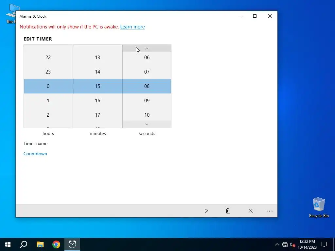
Task: Choose 16 in the minutes column
Action: [97, 101]
